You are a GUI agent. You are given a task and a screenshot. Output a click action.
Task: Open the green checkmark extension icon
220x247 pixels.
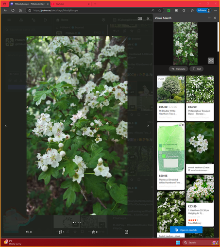169,10
